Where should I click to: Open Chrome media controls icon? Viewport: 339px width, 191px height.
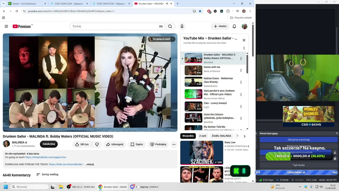[237, 11]
